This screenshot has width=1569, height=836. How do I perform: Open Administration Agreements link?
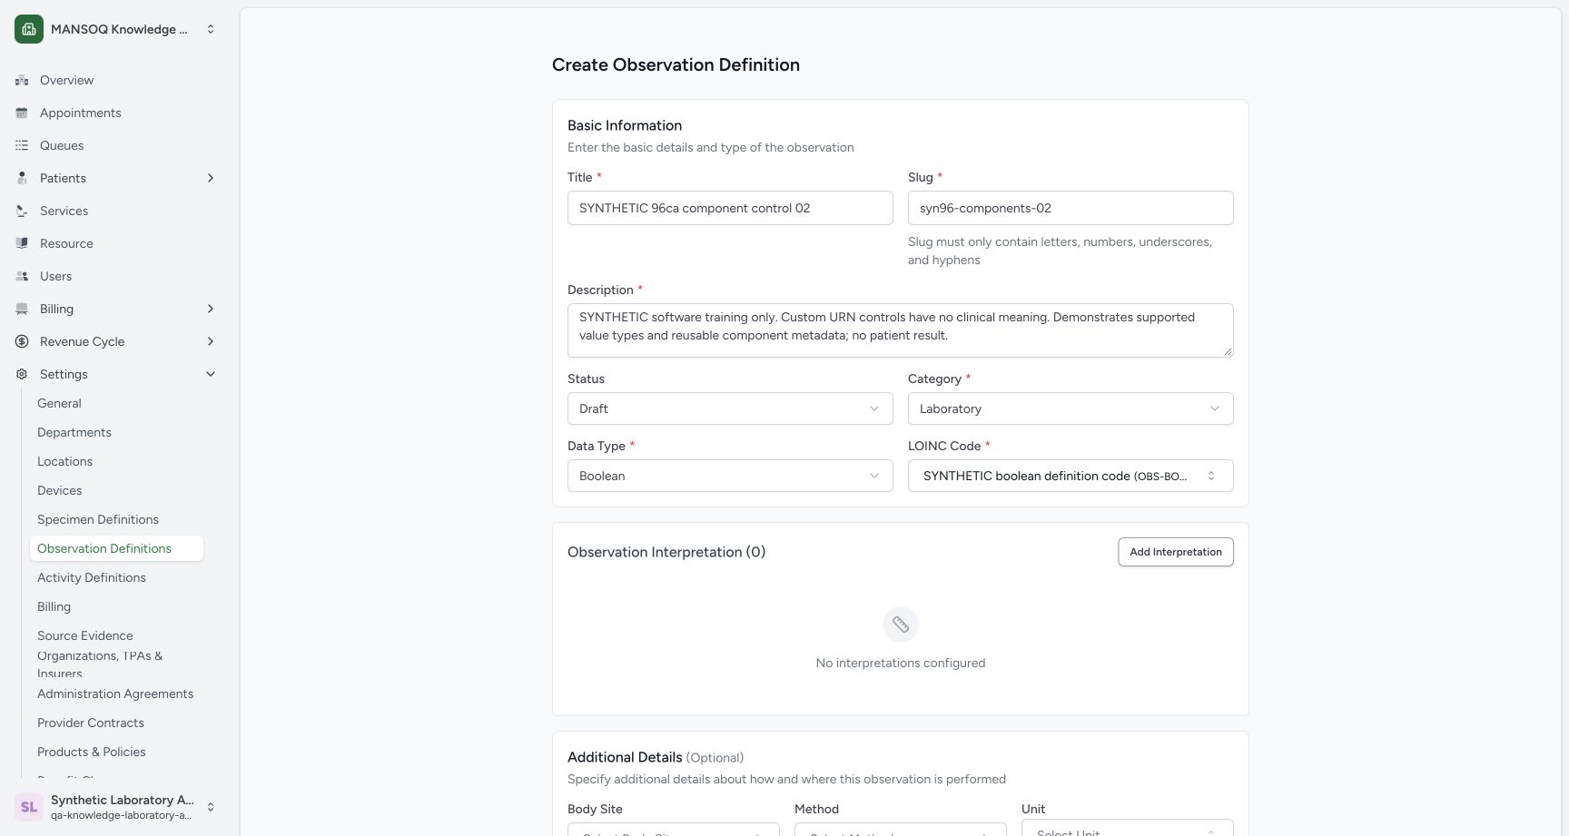coord(116,693)
